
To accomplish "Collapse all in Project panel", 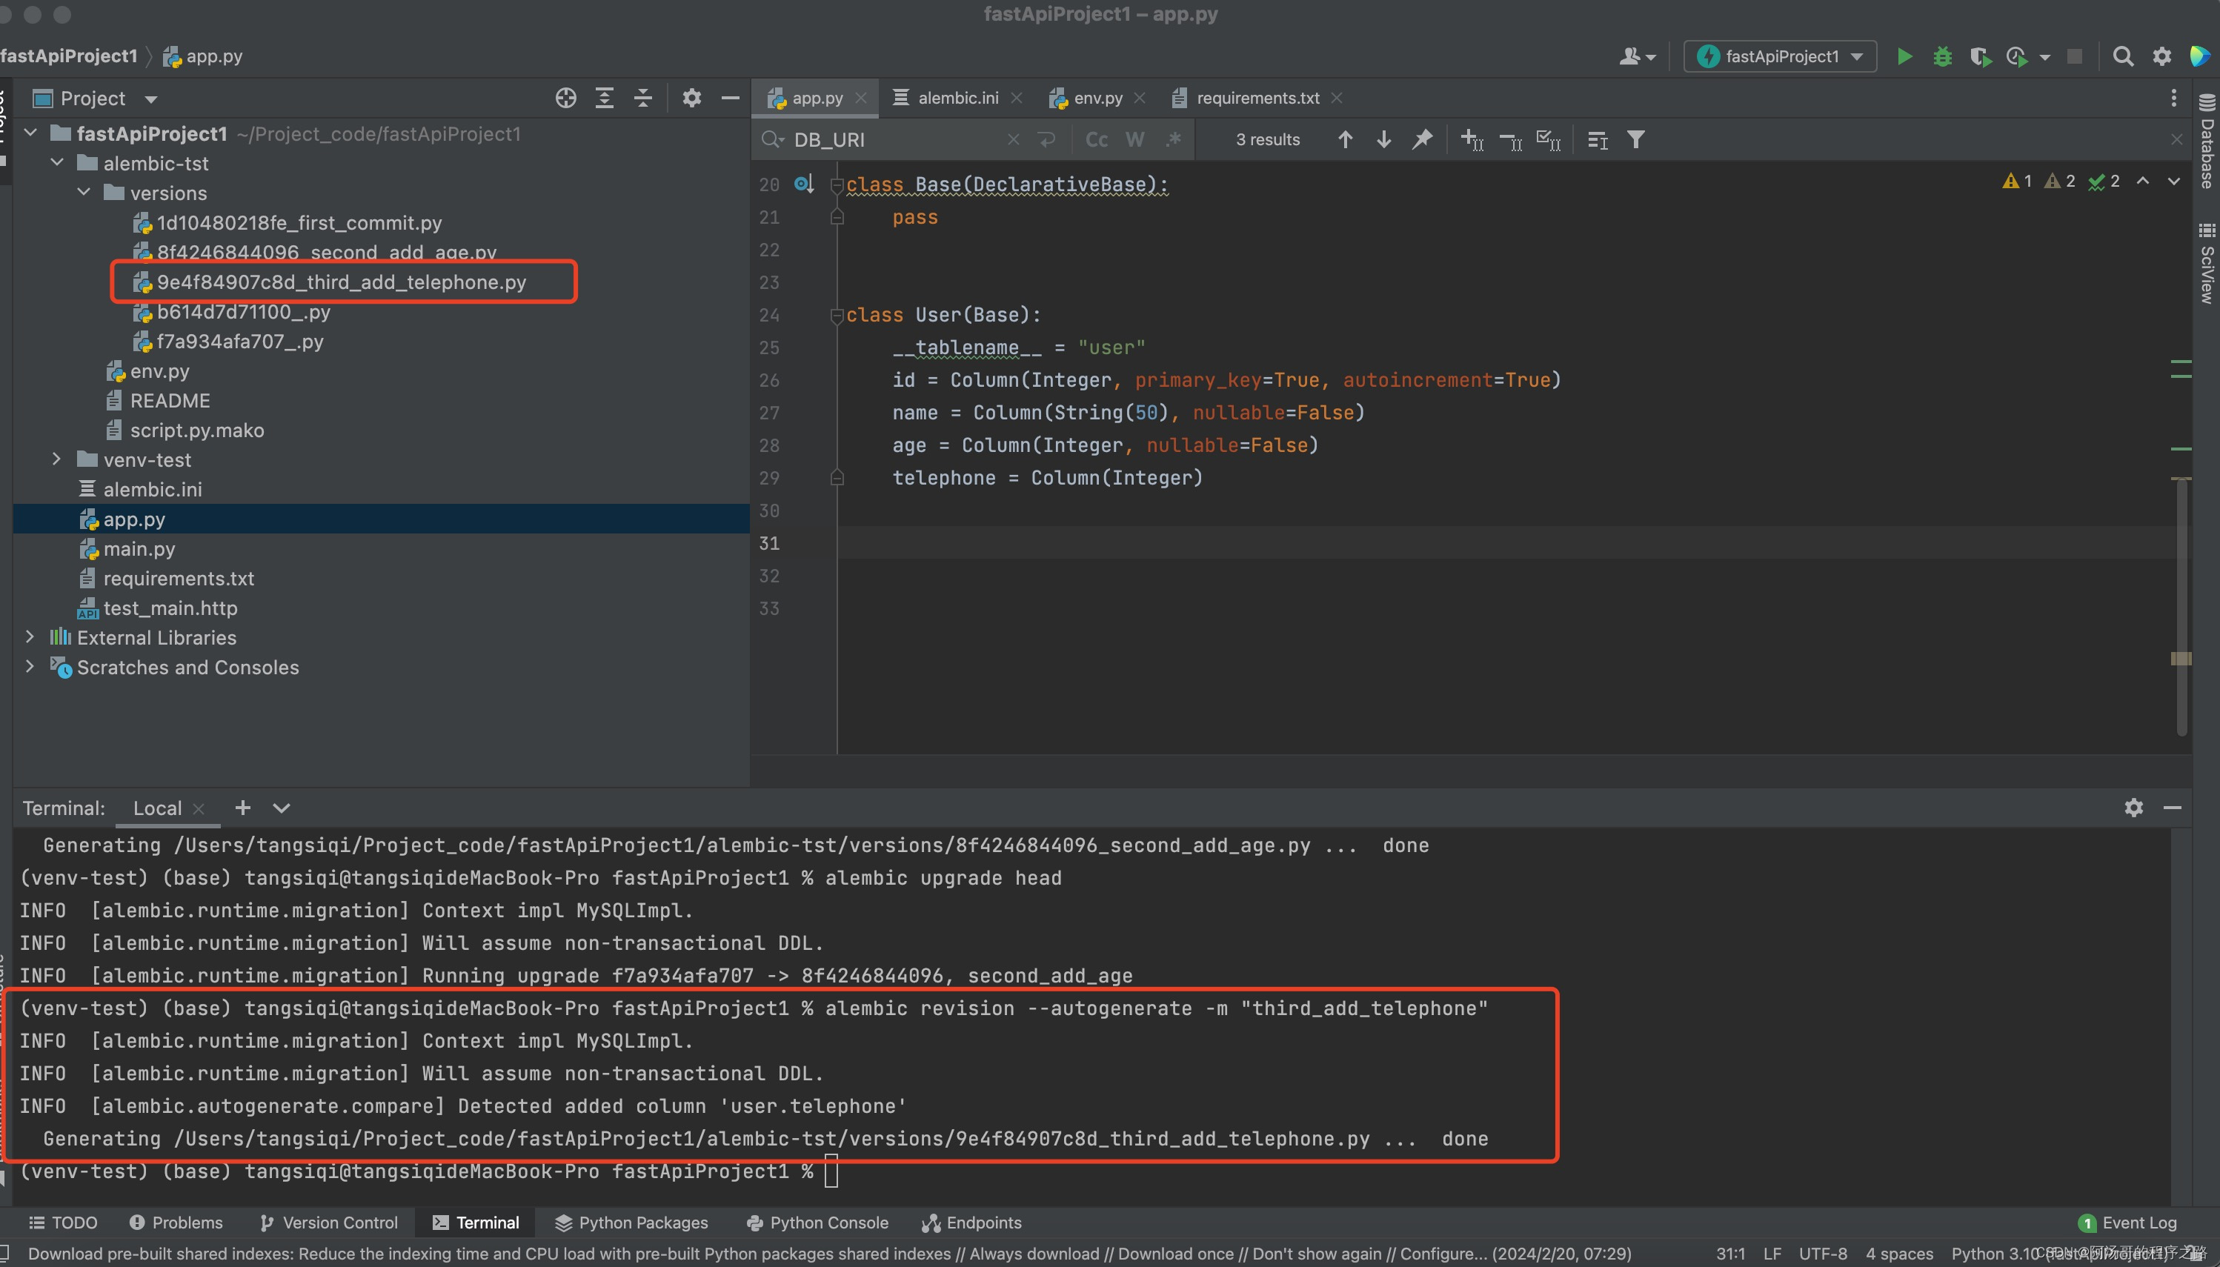I will pyautogui.click(x=643, y=99).
